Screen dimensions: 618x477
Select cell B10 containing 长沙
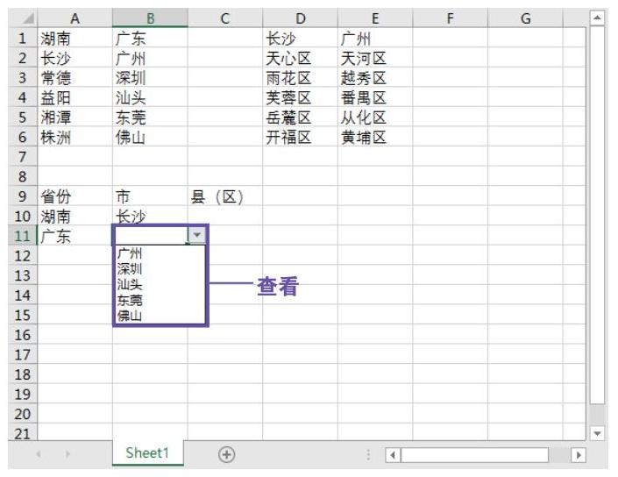(x=150, y=216)
